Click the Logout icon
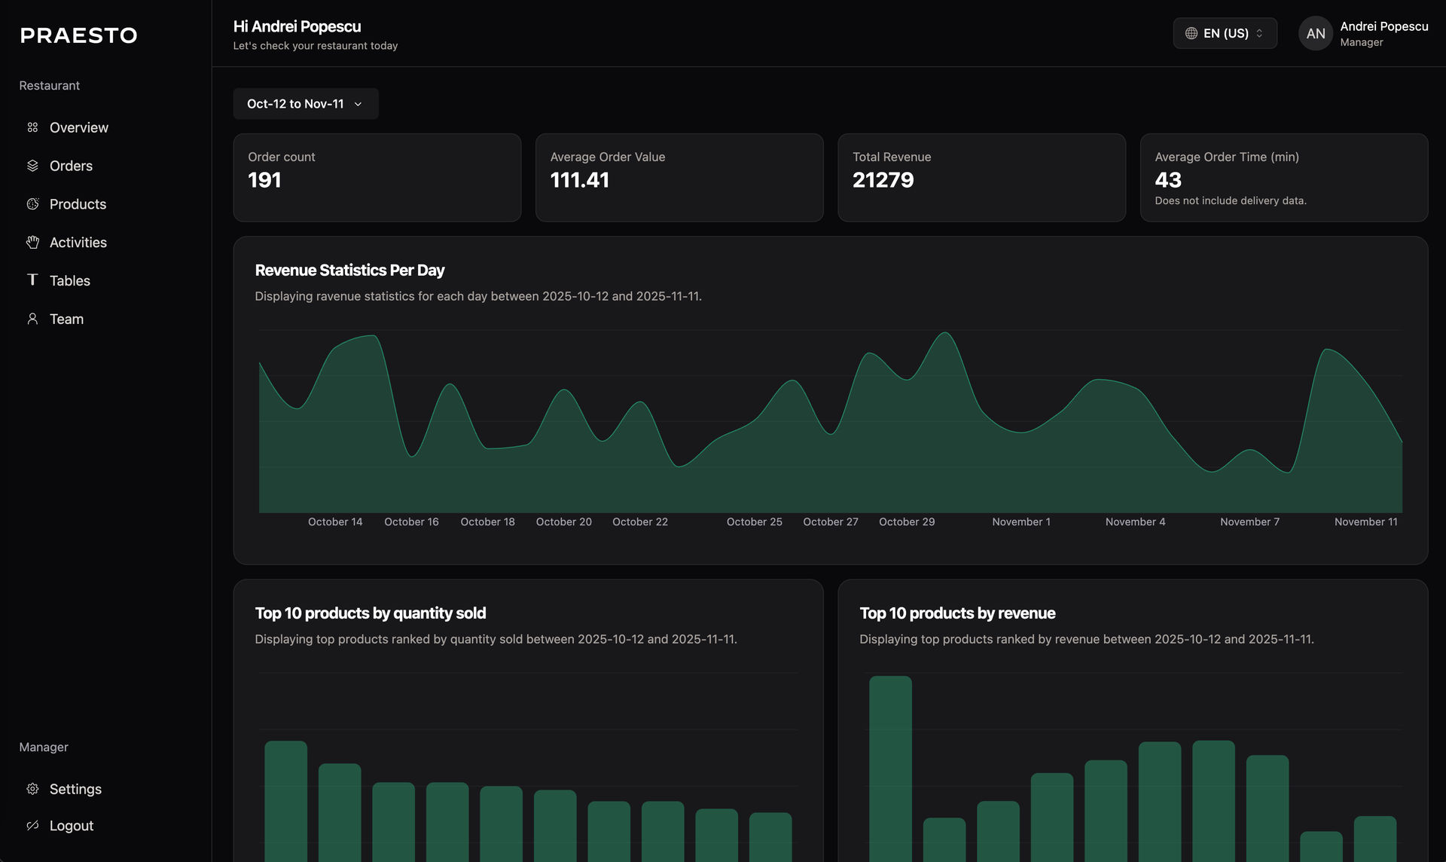The image size is (1446, 862). 32,825
